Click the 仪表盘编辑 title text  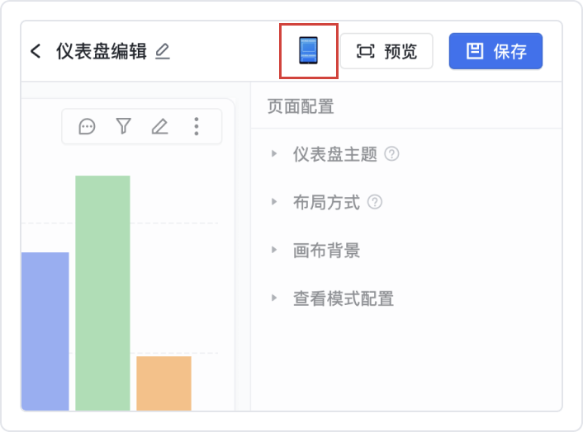102,51
